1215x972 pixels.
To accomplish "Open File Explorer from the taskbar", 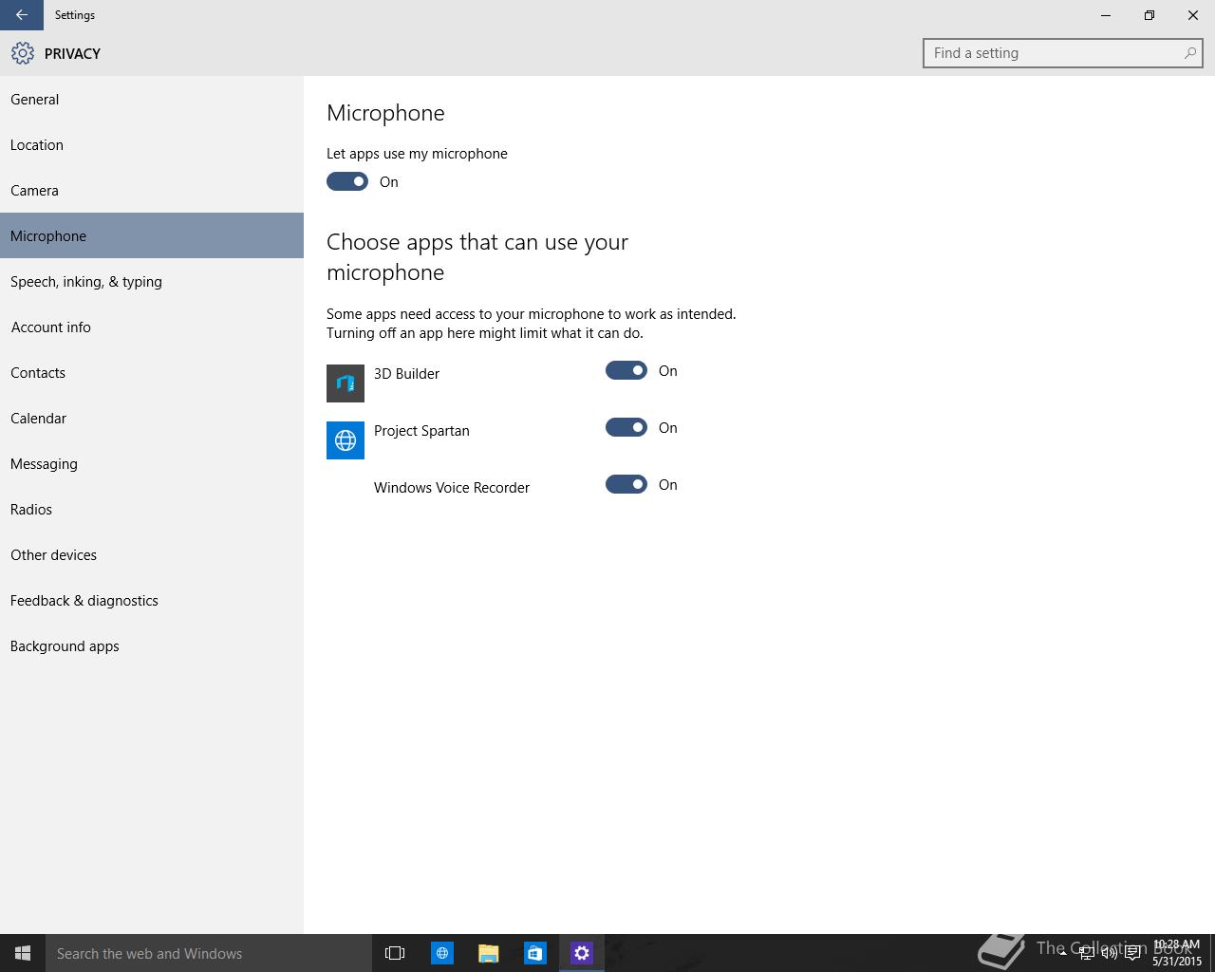I will coord(489,953).
